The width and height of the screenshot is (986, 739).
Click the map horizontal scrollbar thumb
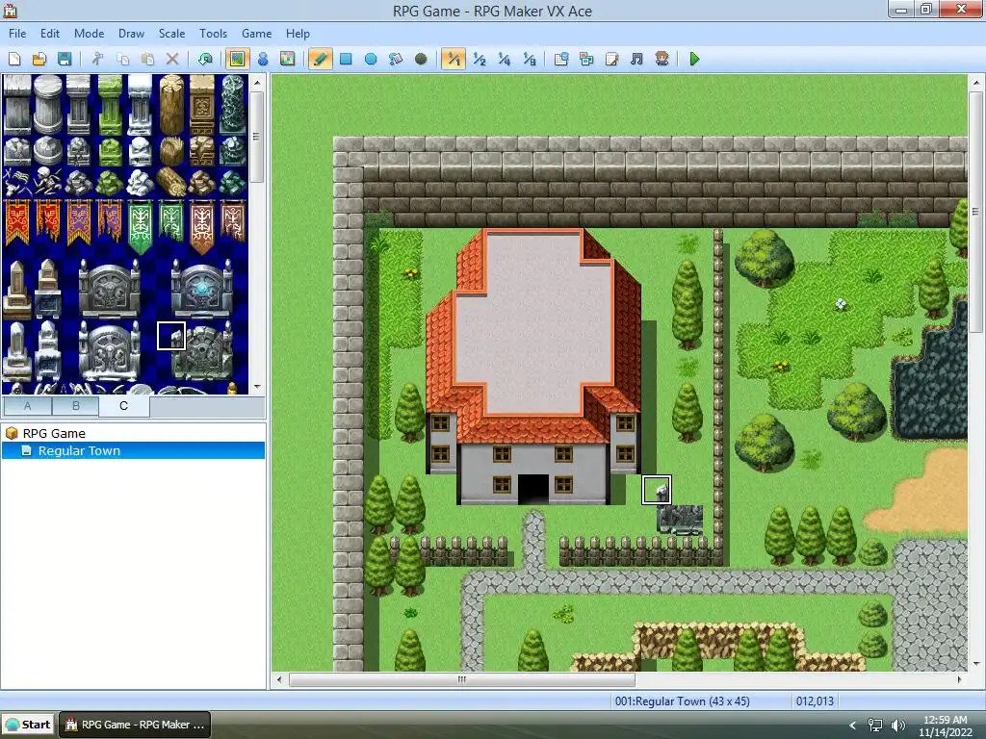461,679
